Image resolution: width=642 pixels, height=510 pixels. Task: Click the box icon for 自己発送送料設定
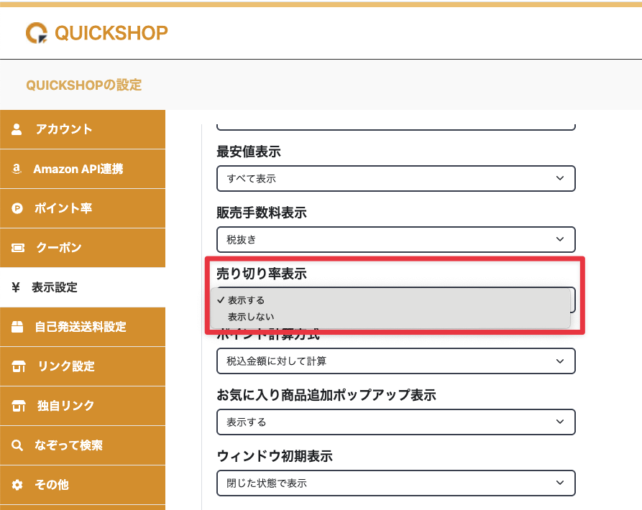(x=18, y=327)
